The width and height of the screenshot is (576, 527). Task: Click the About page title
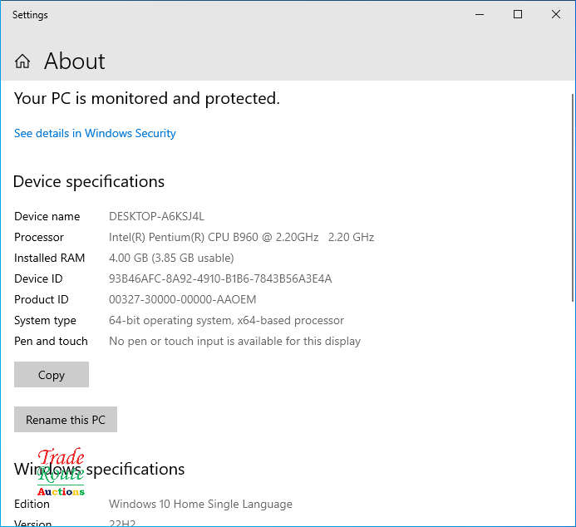[x=75, y=61]
